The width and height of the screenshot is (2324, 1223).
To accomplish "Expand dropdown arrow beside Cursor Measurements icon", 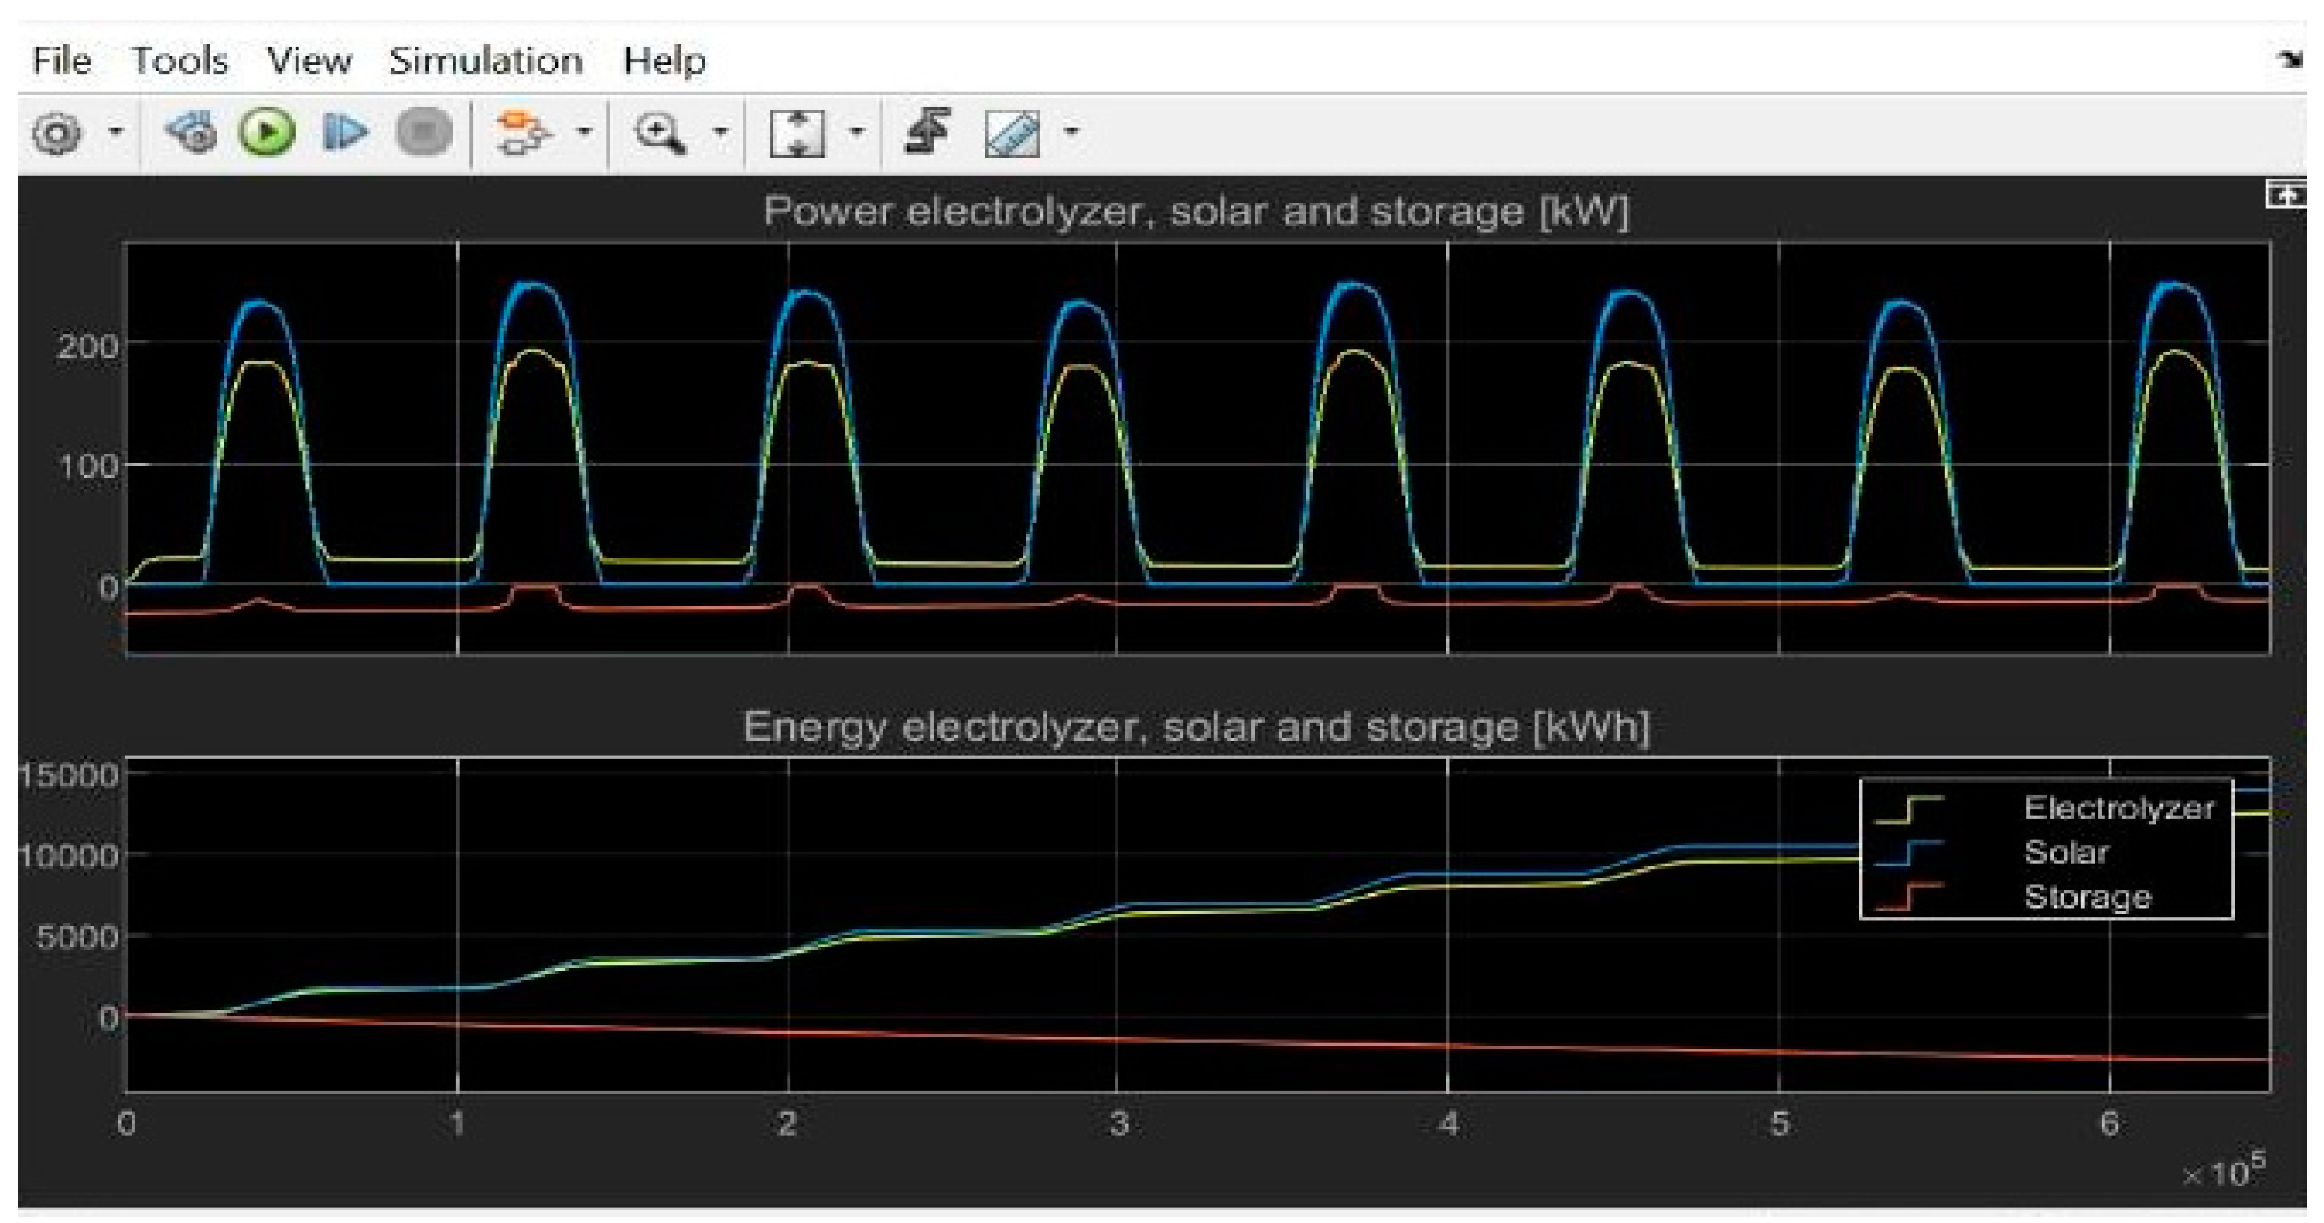I will [1071, 132].
